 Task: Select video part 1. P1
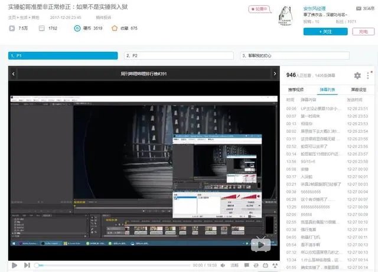click(x=63, y=55)
